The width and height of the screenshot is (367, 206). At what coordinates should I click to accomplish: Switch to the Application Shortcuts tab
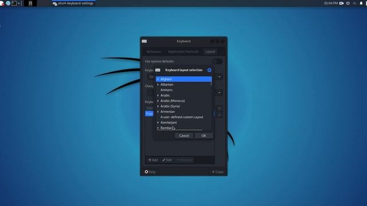[183, 51]
